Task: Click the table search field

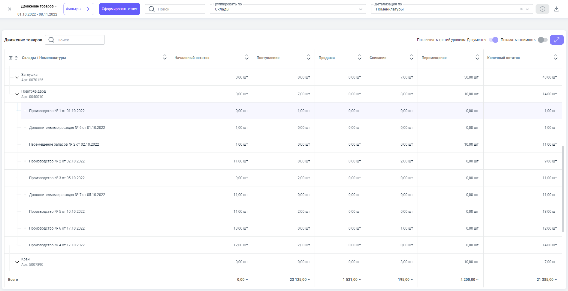Action: 79,40
